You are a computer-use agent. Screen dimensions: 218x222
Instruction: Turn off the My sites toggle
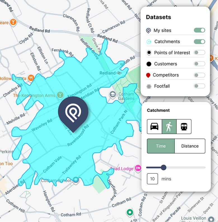[x=200, y=30]
